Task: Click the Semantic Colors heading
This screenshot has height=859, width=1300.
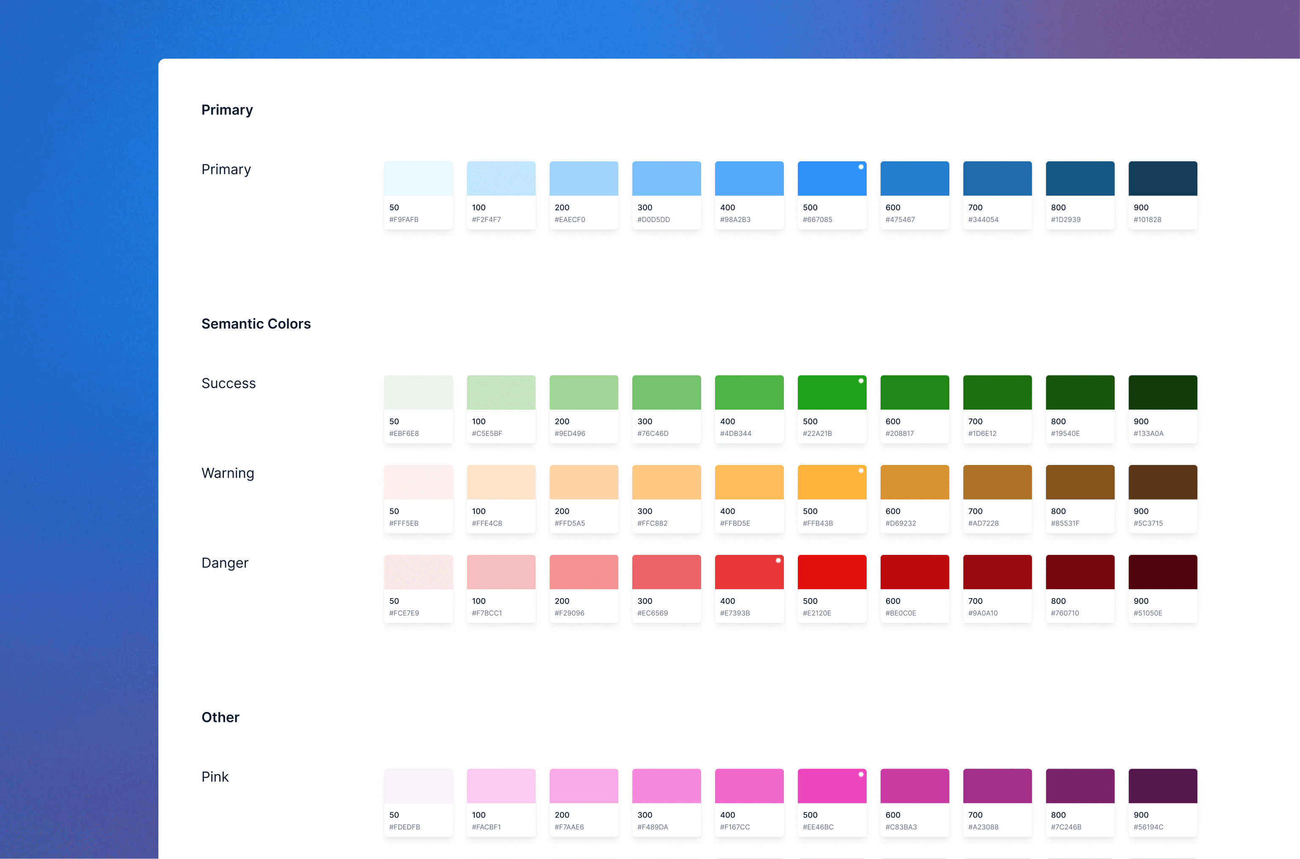Action: (x=256, y=324)
